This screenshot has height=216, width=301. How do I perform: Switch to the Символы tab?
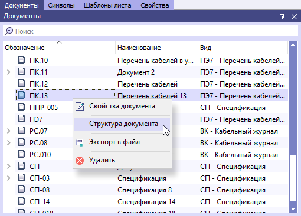coord(61,5)
